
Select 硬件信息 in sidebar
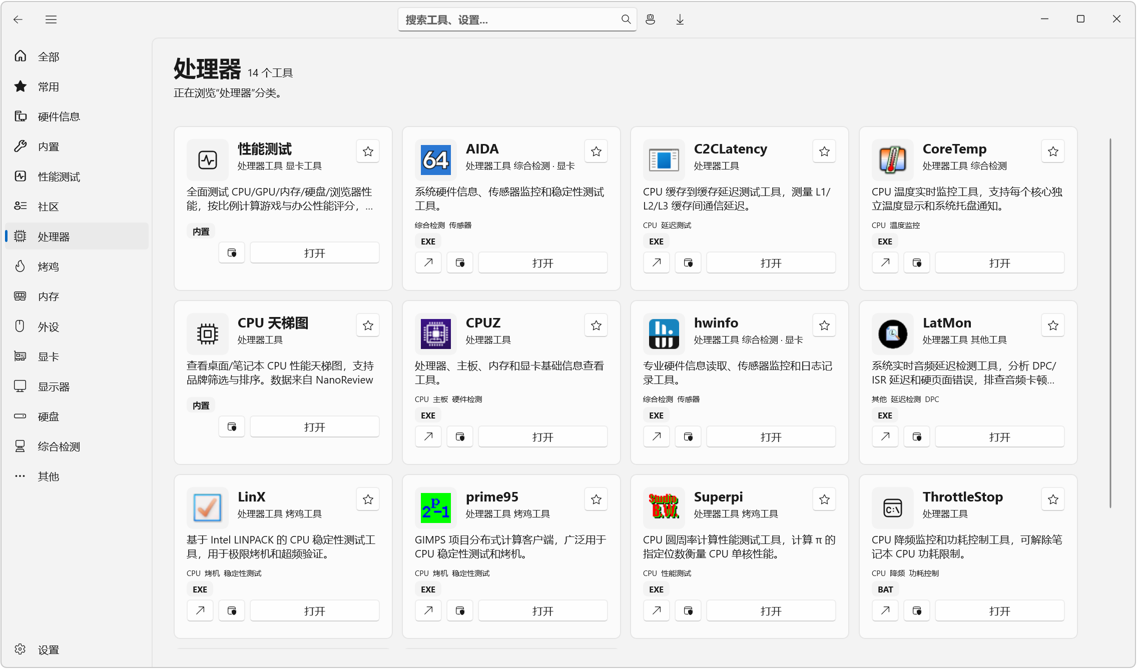(x=77, y=116)
